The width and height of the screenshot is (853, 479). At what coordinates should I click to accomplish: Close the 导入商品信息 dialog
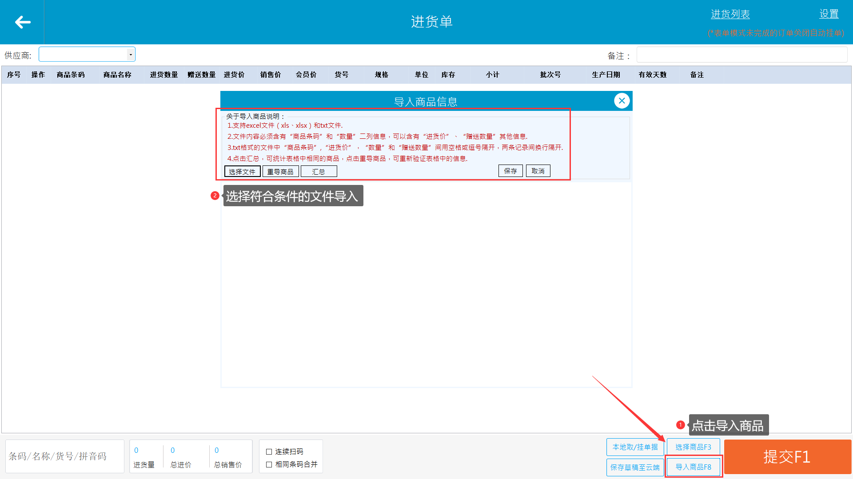coord(622,101)
